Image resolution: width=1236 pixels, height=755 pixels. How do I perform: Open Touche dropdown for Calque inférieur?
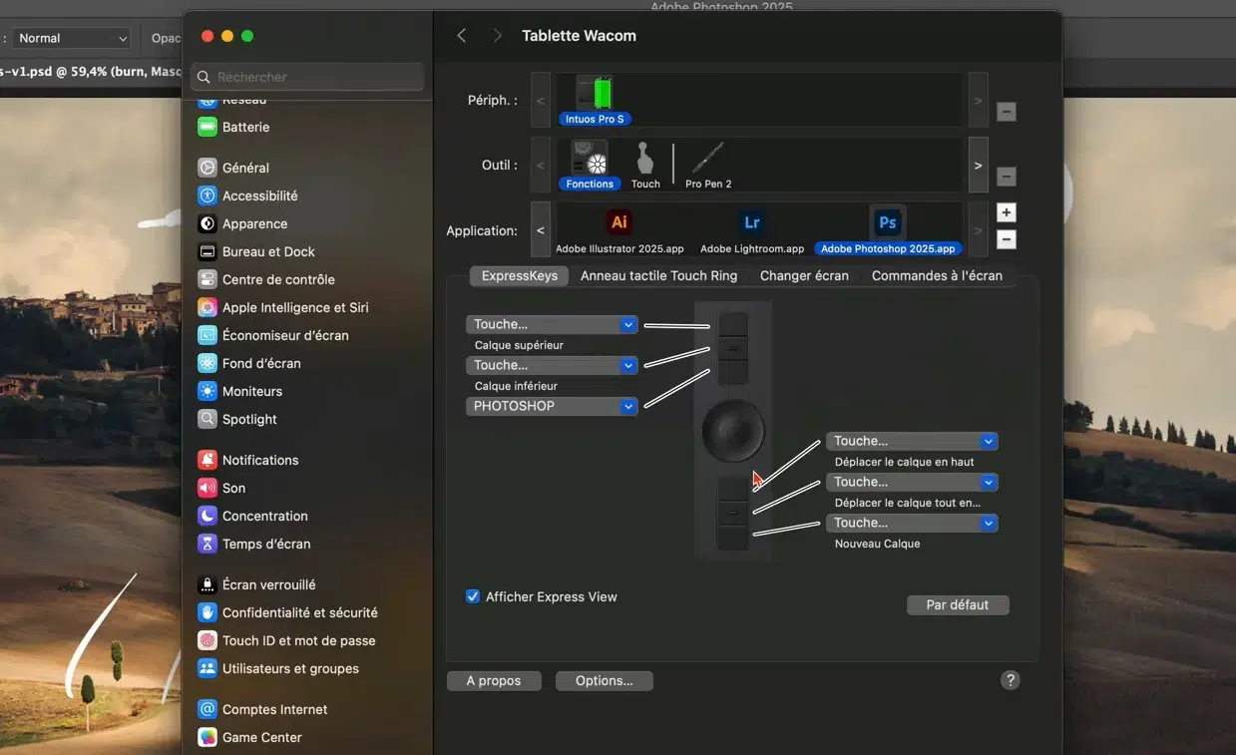point(552,365)
